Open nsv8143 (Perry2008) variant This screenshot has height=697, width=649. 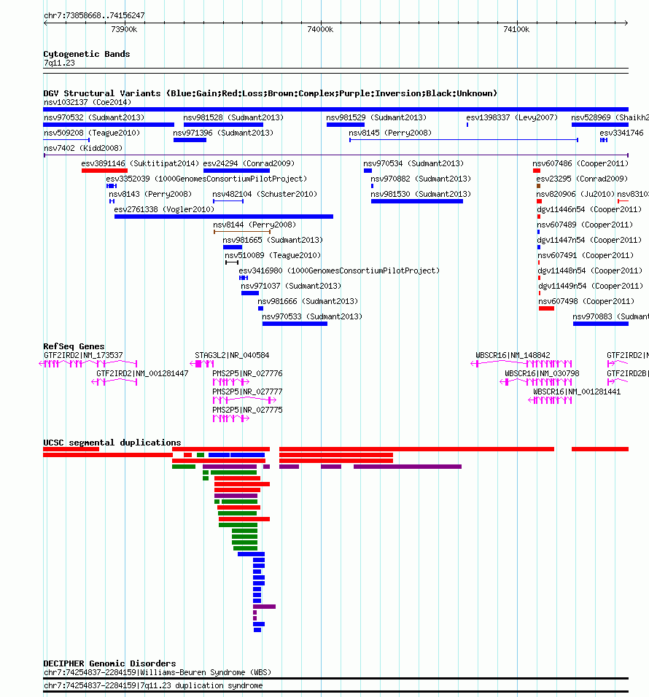tap(112, 201)
